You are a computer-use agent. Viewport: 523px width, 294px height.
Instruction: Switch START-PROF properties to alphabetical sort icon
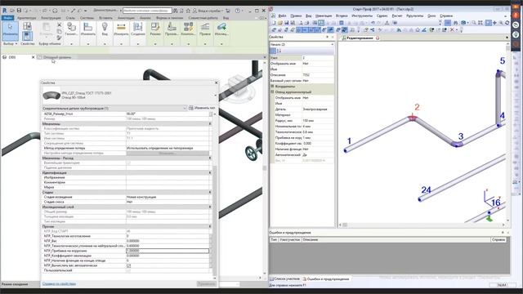(279, 51)
